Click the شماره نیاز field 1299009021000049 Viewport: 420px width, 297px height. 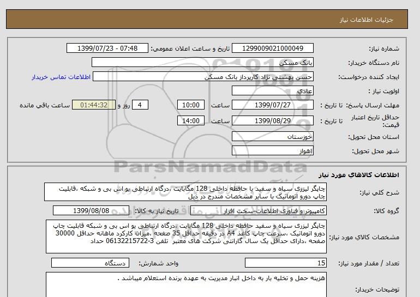click(x=273, y=49)
